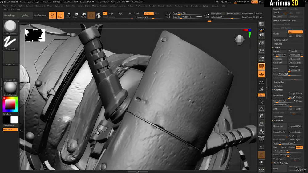
Task: Adjust the Z Intensity slider
Action: coord(149,17)
